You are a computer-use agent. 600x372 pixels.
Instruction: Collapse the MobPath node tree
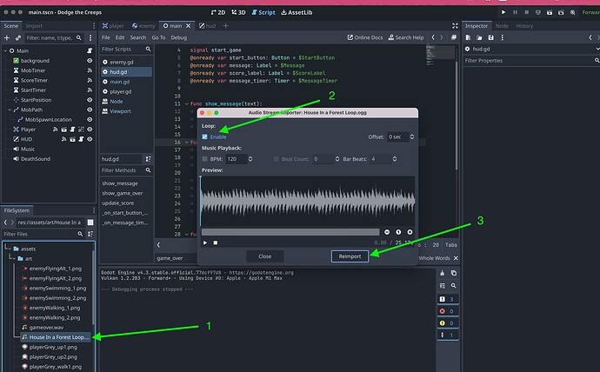coord(8,111)
